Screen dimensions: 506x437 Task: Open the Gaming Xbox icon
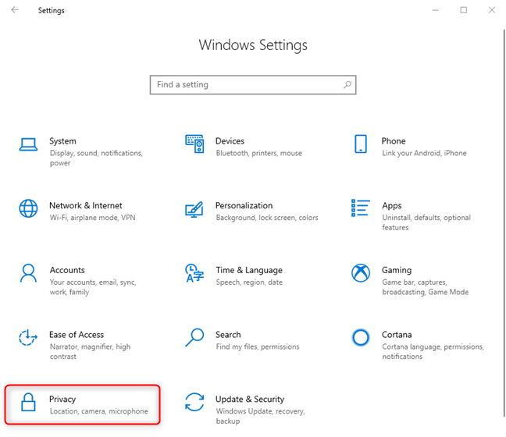[361, 273]
